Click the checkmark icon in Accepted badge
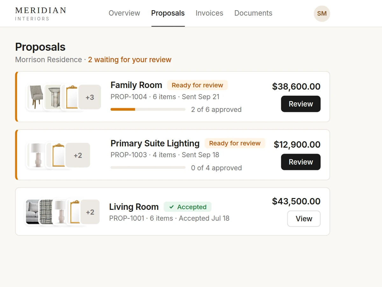This screenshot has height=287, width=382. click(172, 207)
